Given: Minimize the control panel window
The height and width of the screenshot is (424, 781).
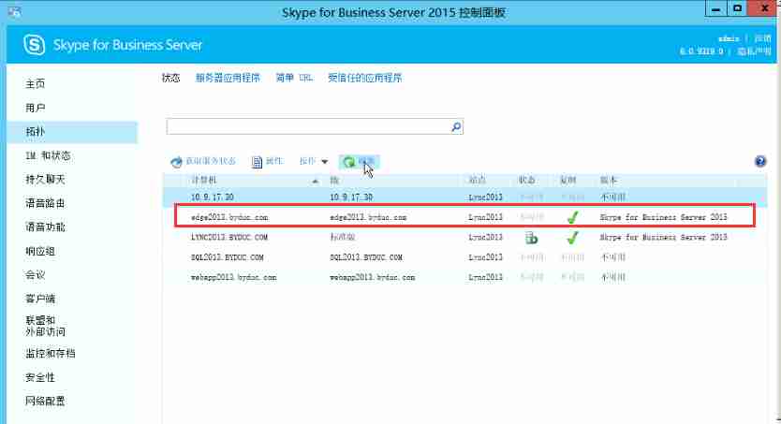Looking at the screenshot, I should tap(715, 9).
